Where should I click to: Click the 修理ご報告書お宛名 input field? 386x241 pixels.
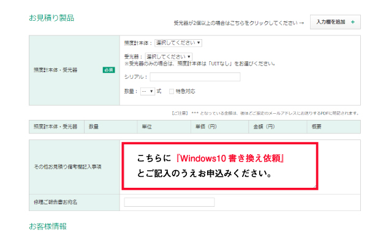[169, 202]
